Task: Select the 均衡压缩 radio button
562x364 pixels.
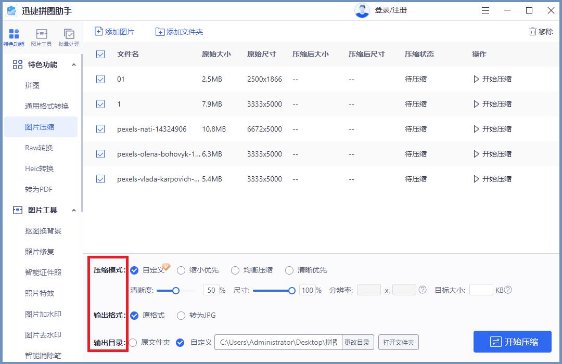Action: [235, 270]
